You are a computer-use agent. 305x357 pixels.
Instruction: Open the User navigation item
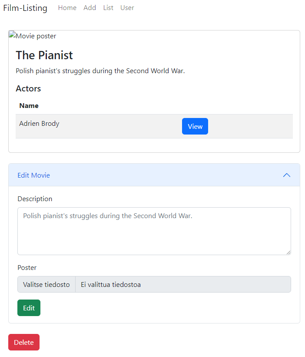click(127, 7)
